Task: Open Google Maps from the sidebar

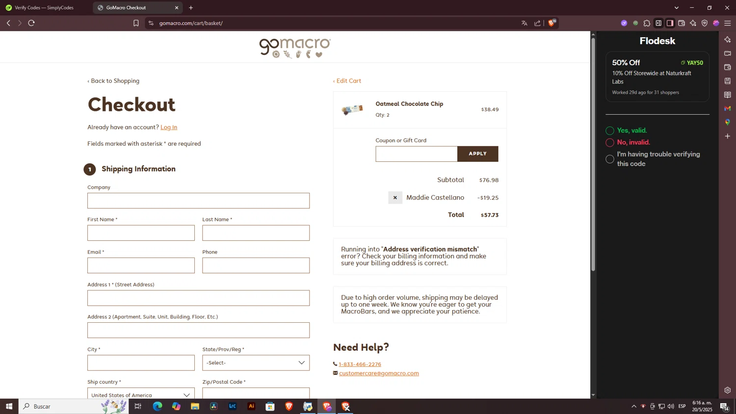Action: point(727,122)
